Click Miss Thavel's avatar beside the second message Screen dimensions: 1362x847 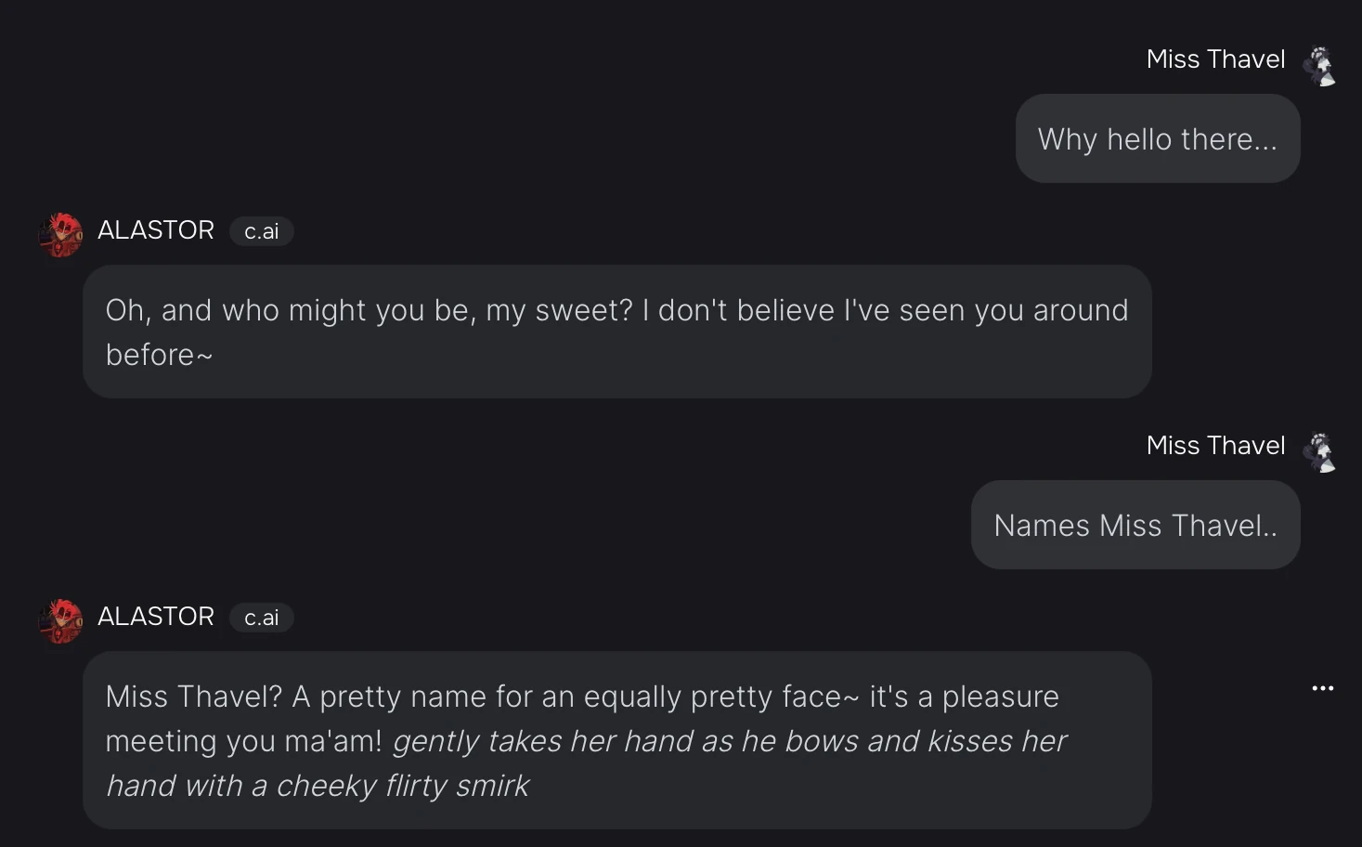click(1319, 452)
